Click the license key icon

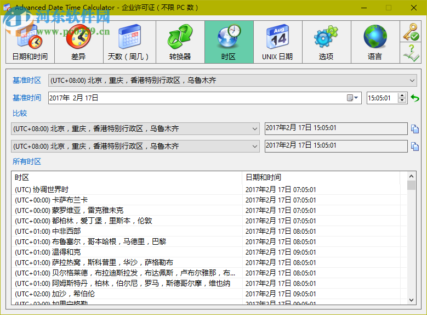[411, 32]
